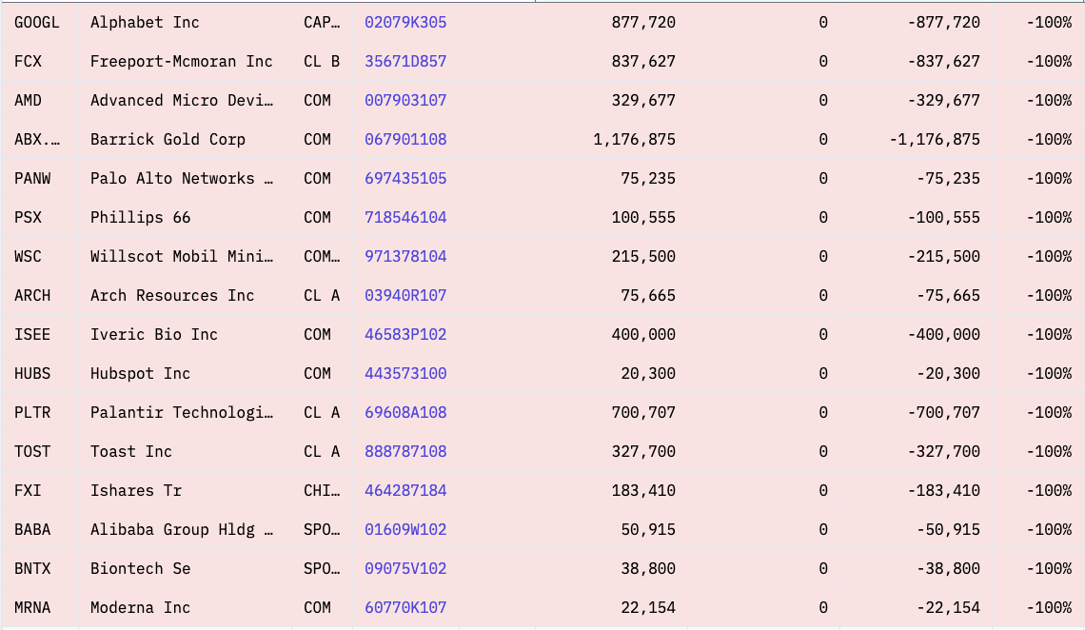
Task: Click the Freeport-Mcmoran CUSIP 35671D857 link
Action: tap(405, 61)
